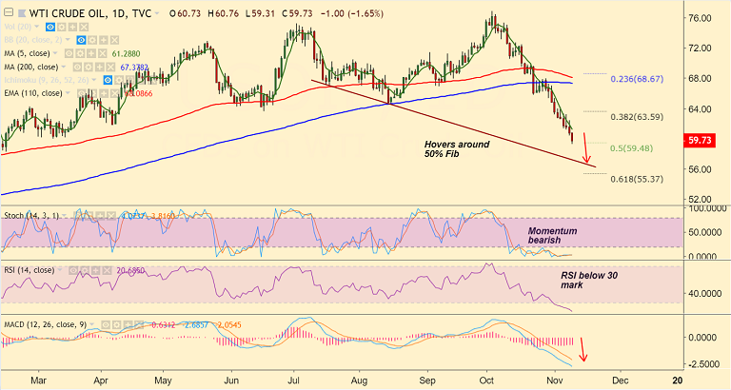Collapse the chart legend with the minus box
The width and height of the screenshot is (731, 390).
(x=9, y=12)
